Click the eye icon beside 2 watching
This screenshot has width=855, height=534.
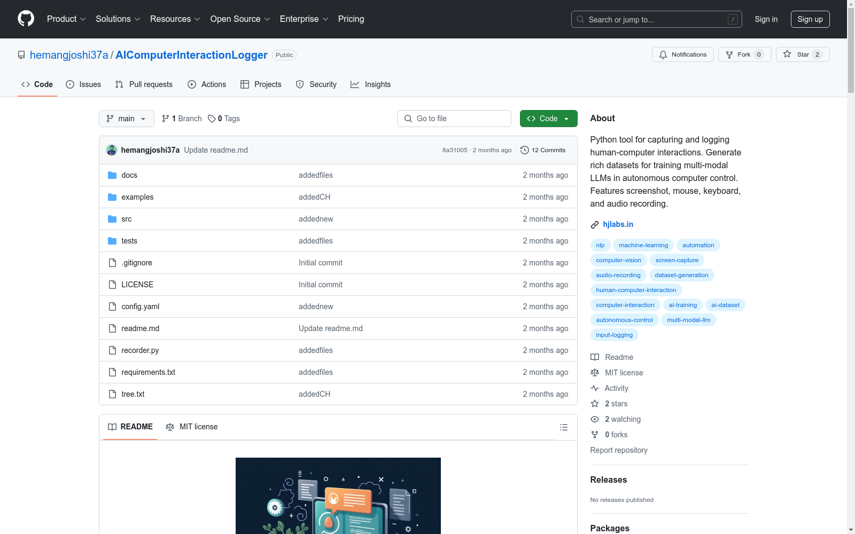coord(595,419)
